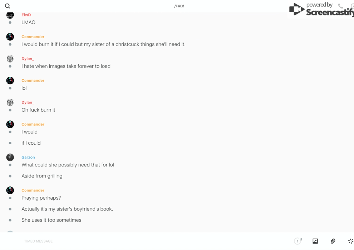354x250 pixels.
Task: Click the message "Aside from grilling"
Action: click(42, 176)
